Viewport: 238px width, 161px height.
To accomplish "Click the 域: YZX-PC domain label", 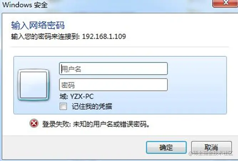I will pyautogui.click(x=77, y=96).
